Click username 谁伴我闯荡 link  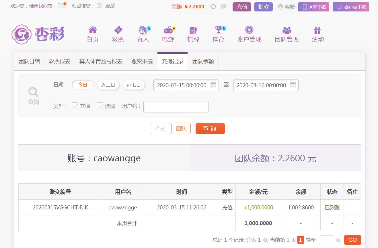tap(41, 6)
